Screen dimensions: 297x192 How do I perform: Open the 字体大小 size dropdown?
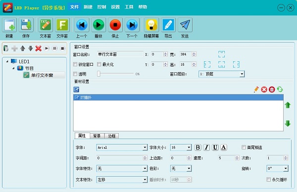coord(181,147)
